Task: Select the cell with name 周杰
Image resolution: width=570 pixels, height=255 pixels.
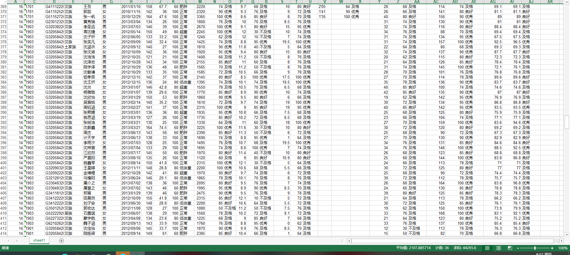Action: point(92,133)
